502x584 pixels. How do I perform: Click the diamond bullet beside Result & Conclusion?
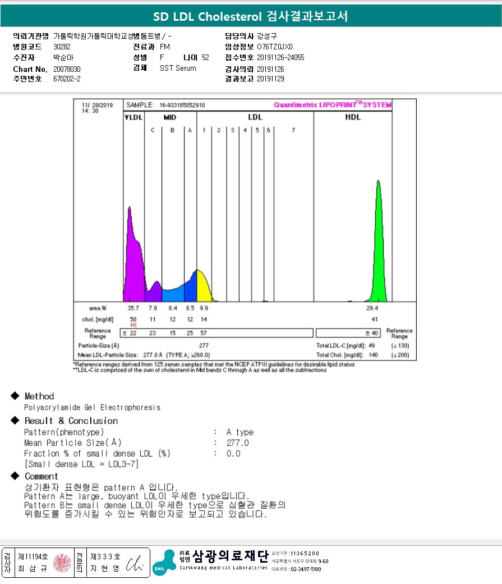click(15, 420)
